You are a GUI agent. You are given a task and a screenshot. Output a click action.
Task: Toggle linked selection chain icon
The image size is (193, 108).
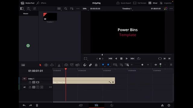[x=90, y=65]
